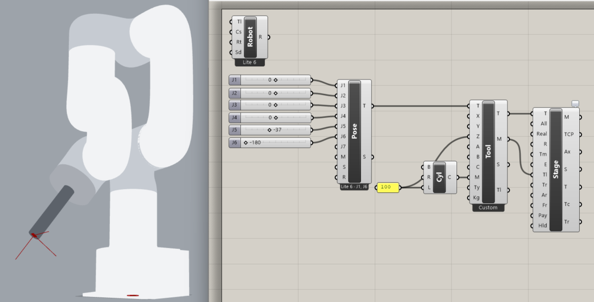Click the Tm input on Stage component
This screenshot has width=594, height=302.
(543, 154)
